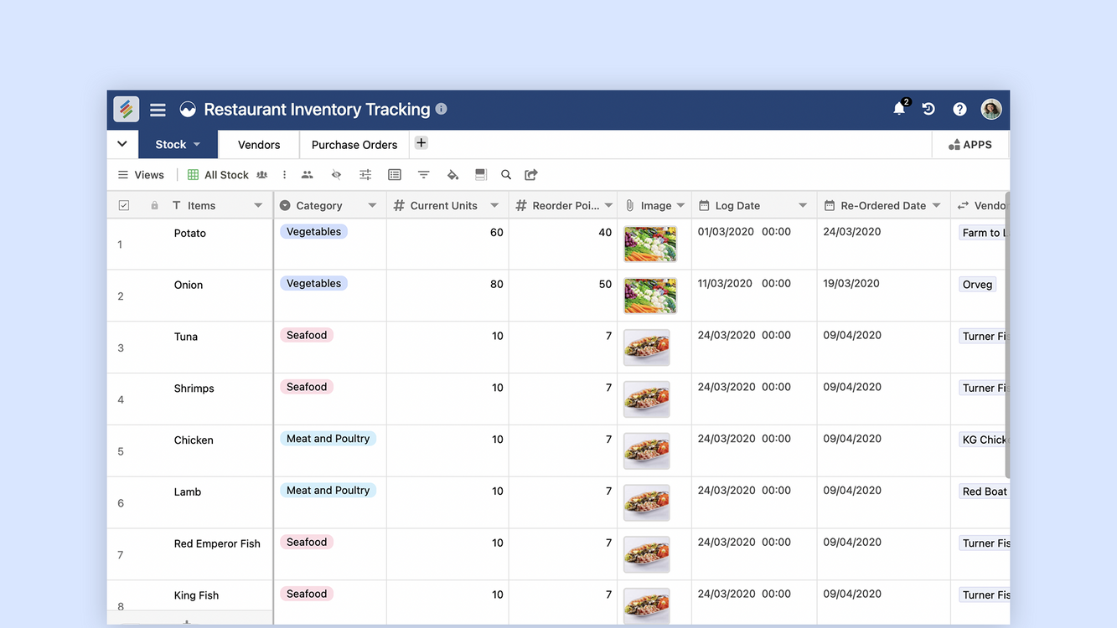Open the Potato row image thumbnail

click(649, 244)
